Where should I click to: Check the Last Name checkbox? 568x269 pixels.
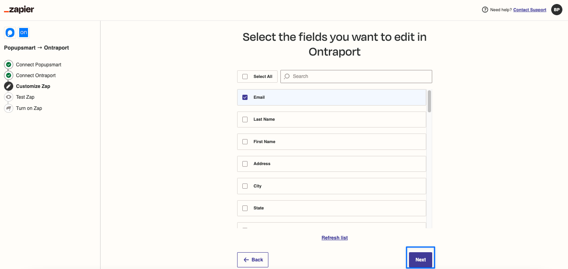(245, 119)
